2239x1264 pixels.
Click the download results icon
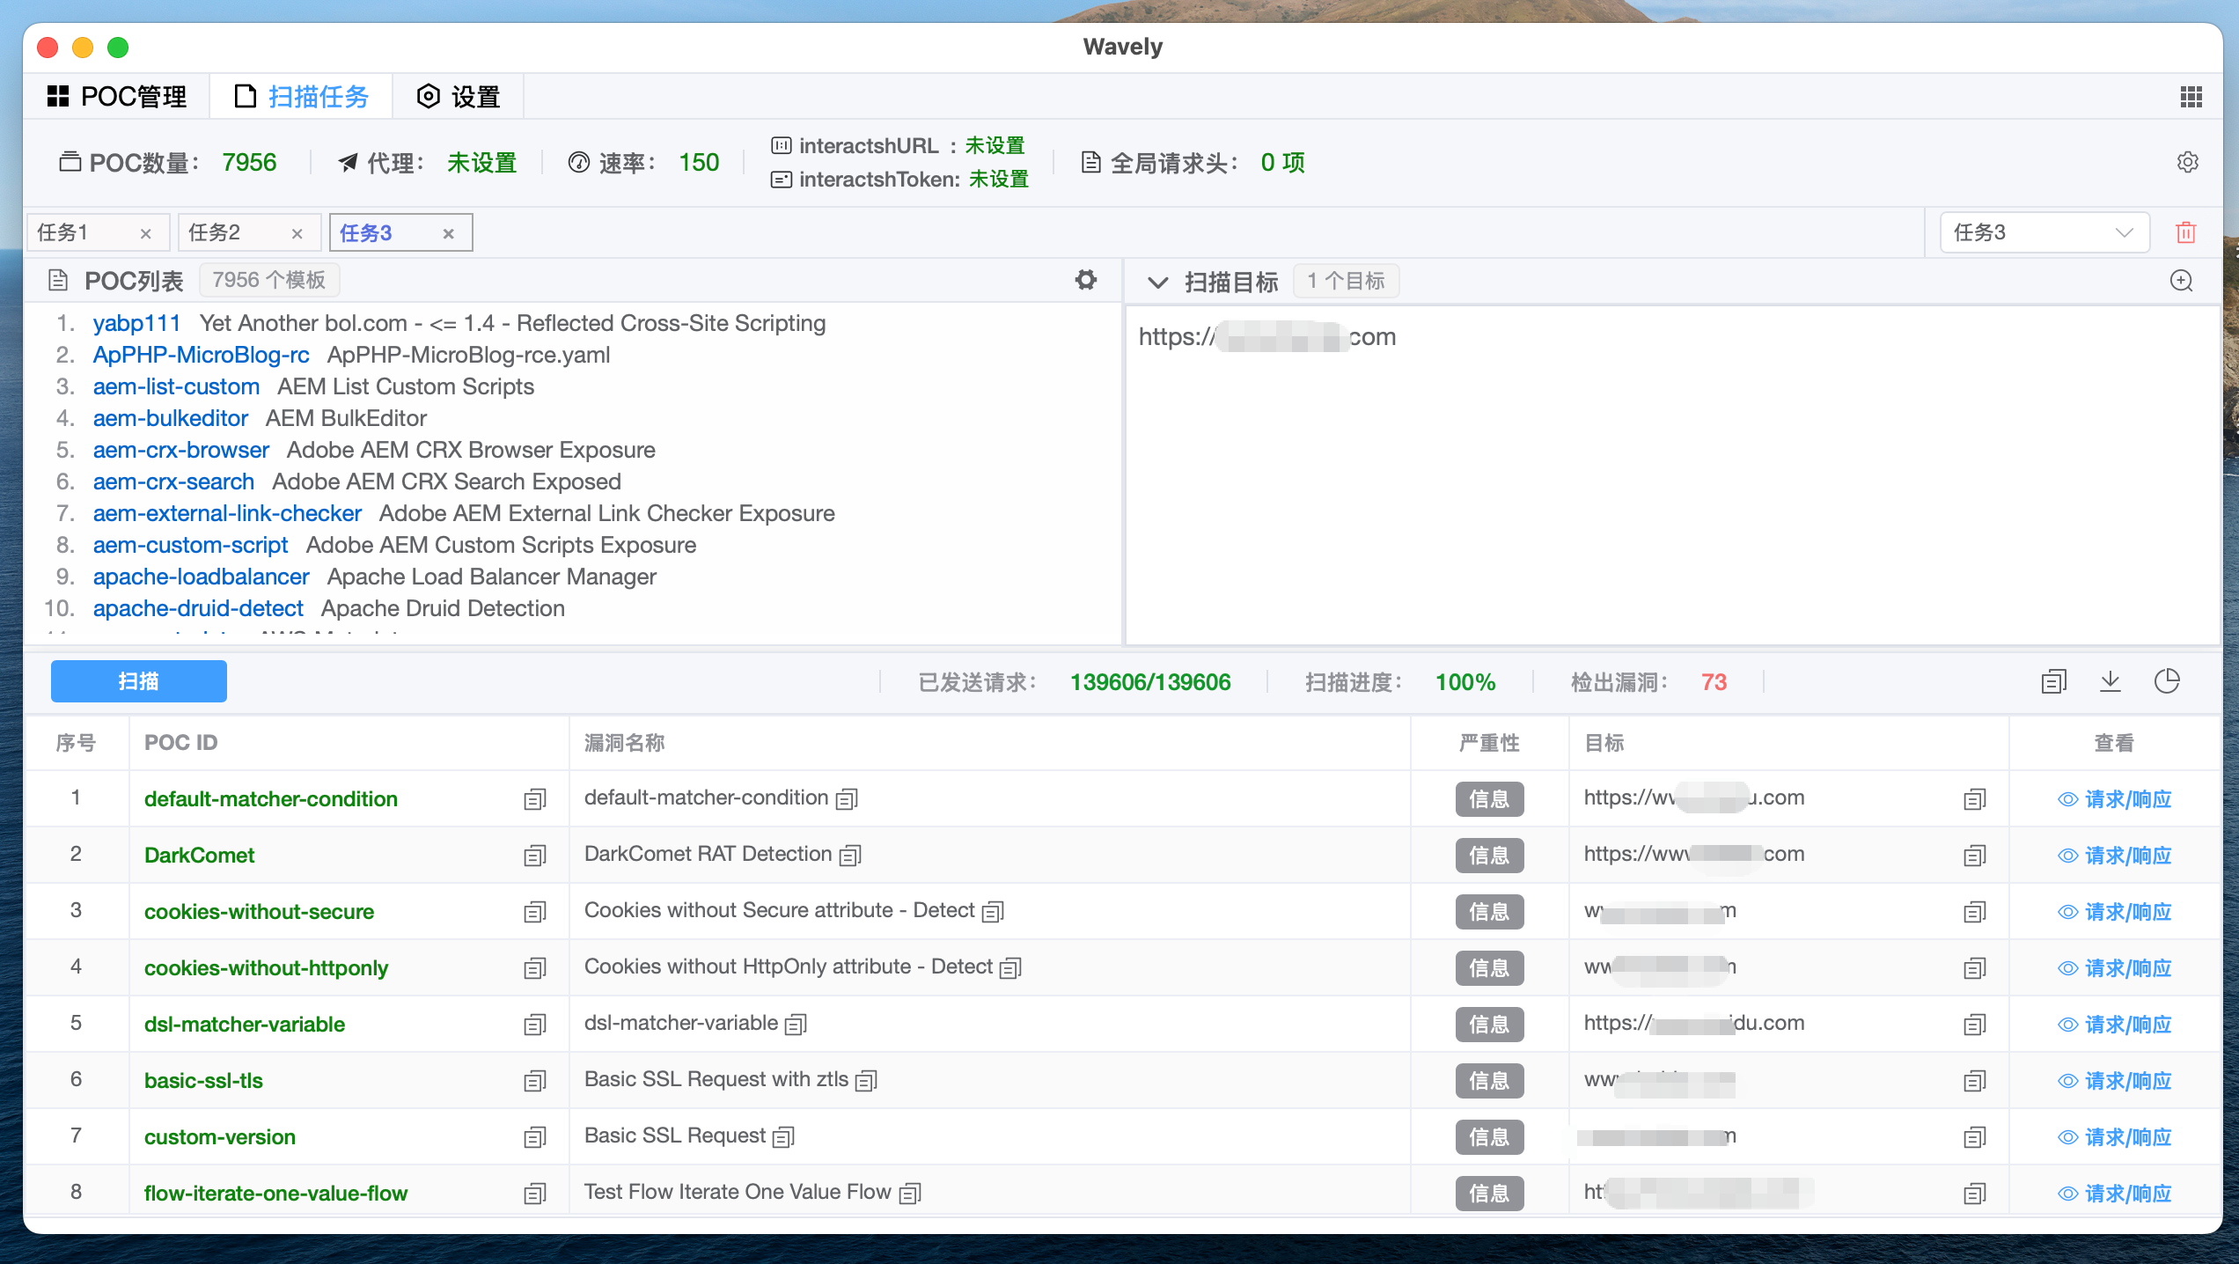tap(2111, 681)
